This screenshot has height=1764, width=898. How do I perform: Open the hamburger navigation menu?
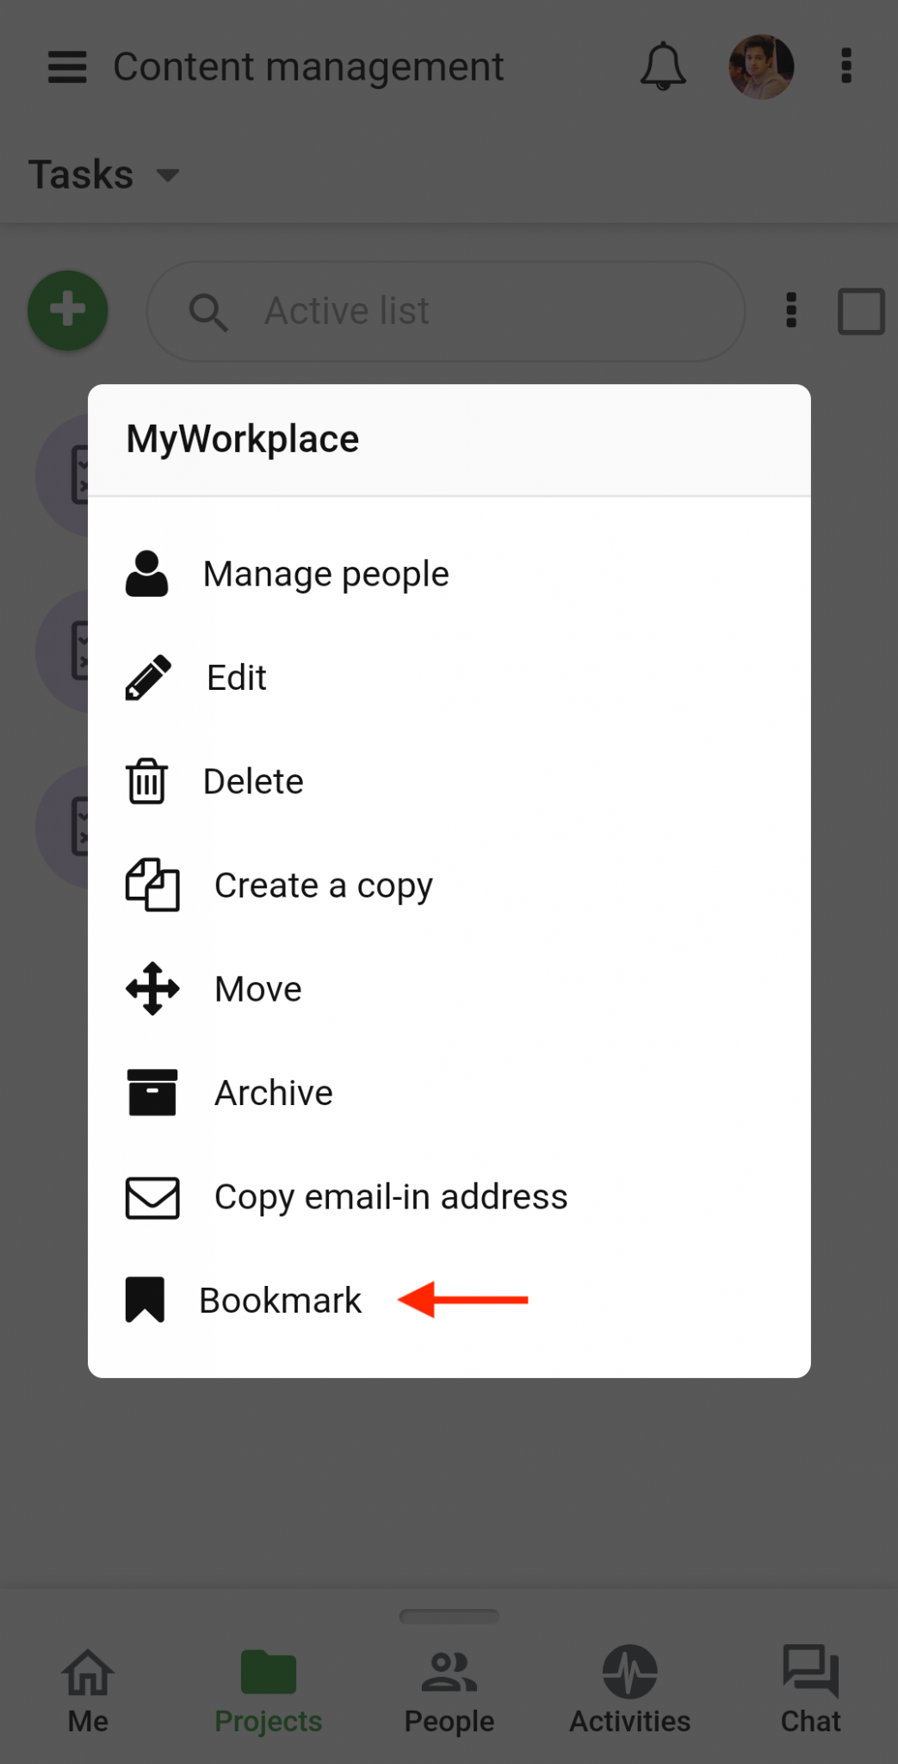click(x=67, y=67)
